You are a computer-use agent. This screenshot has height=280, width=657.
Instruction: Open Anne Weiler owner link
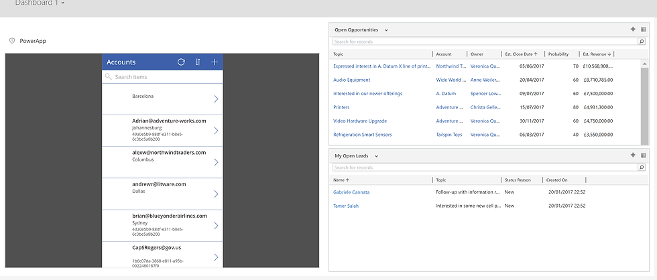(x=485, y=80)
